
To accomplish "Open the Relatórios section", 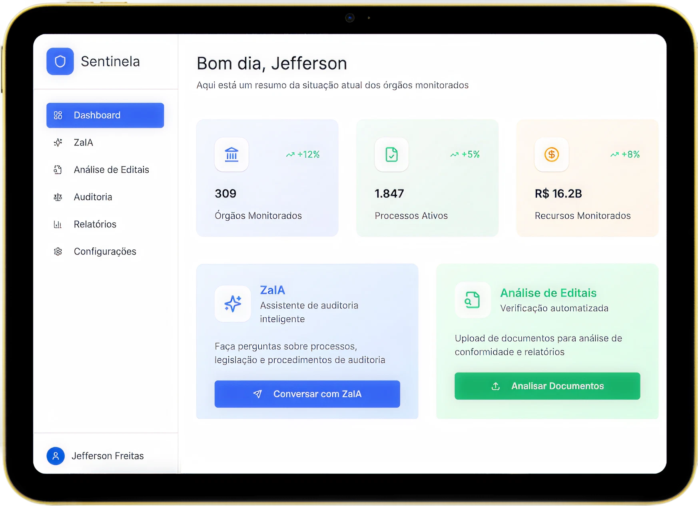I will tap(95, 224).
